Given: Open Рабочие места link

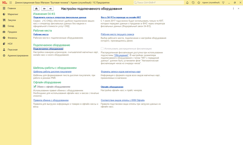Looking at the screenshot, I should (x=41, y=34).
